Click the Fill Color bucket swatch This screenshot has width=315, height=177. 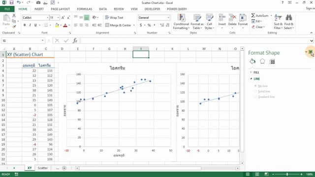point(57,25)
